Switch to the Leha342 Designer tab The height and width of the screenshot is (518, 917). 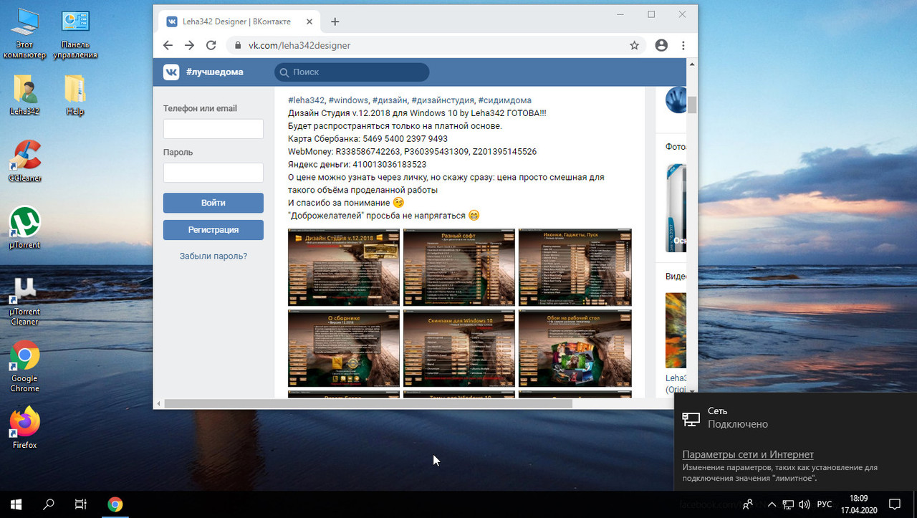point(236,21)
